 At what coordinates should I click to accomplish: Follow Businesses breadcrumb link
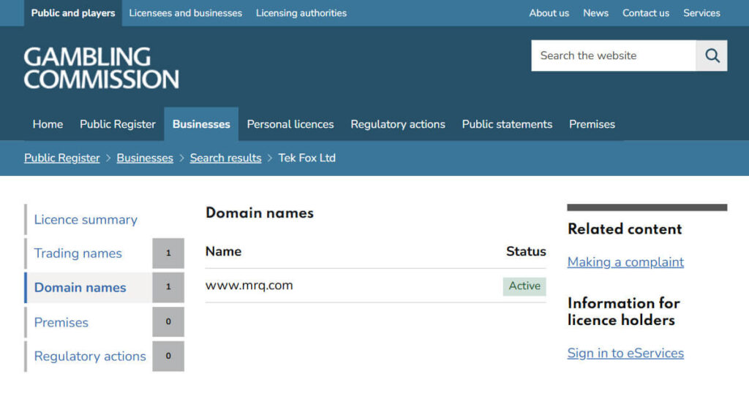pyautogui.click(x=145, y=158)
